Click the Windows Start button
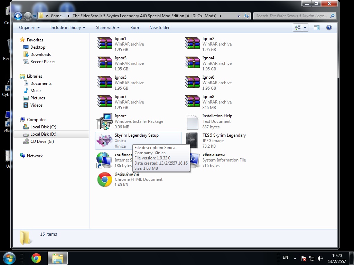 click(9, 258)
